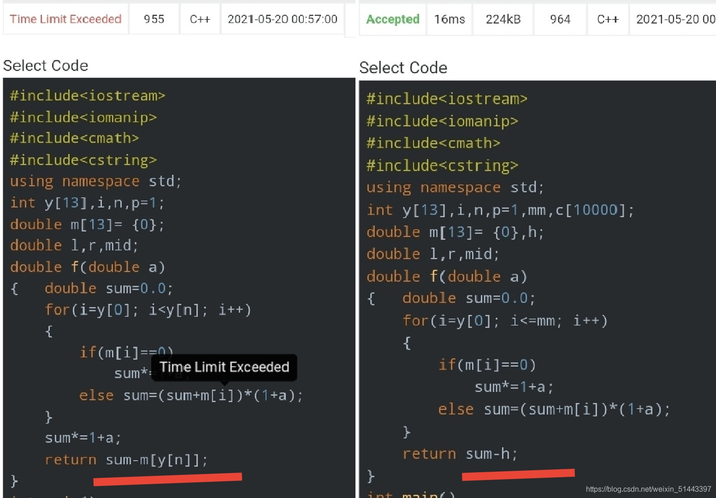This screenshot has width=716, height=498.
Task: Click 'sum*=1+a;' after the left loop
Action: [x=83, y=438]
